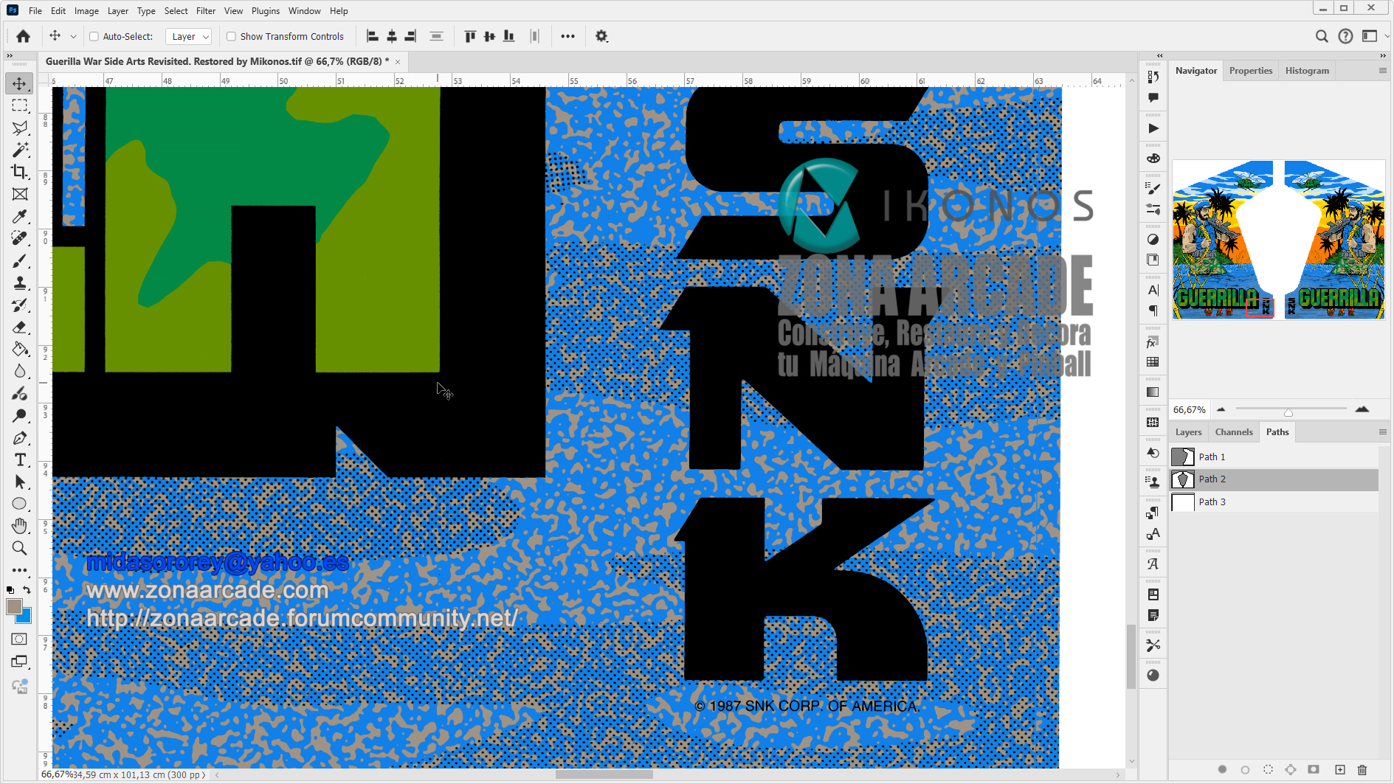Viewport: 1394px width, 784px height.
Task: Select the Spot Healing Brush tool
Action: point(20,238)
